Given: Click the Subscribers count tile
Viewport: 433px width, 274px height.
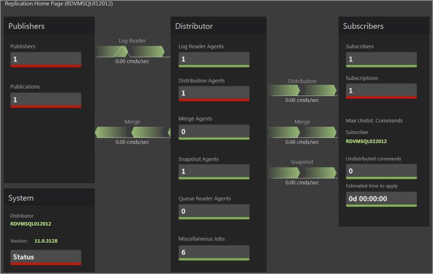Looking at the screenshot, I should pyautogui.click(x=381, y=59).
